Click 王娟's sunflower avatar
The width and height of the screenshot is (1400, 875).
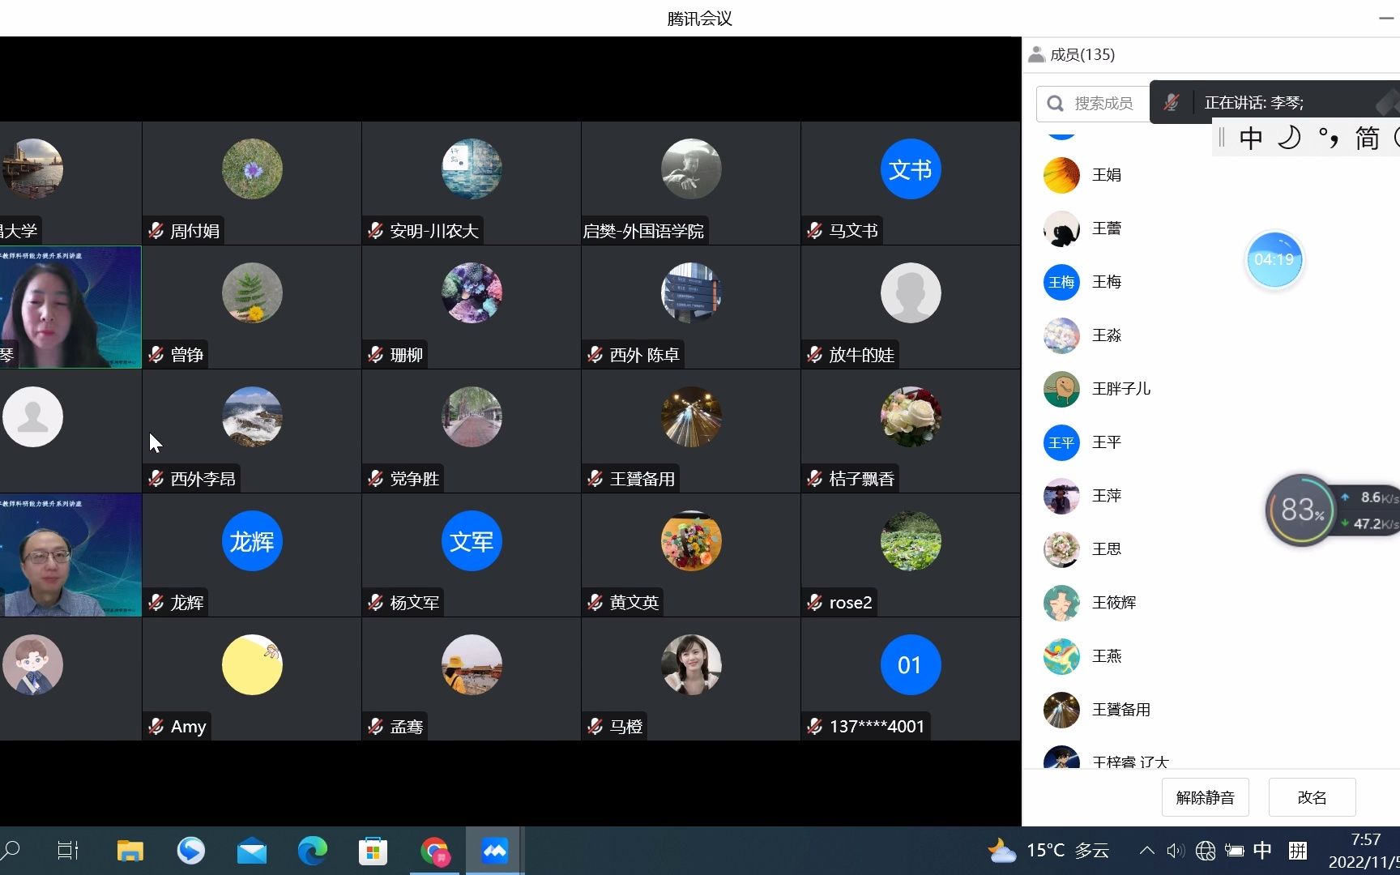(x=1061, y=175)
